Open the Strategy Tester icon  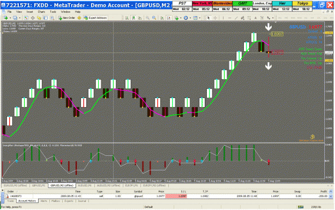point(52,18)
